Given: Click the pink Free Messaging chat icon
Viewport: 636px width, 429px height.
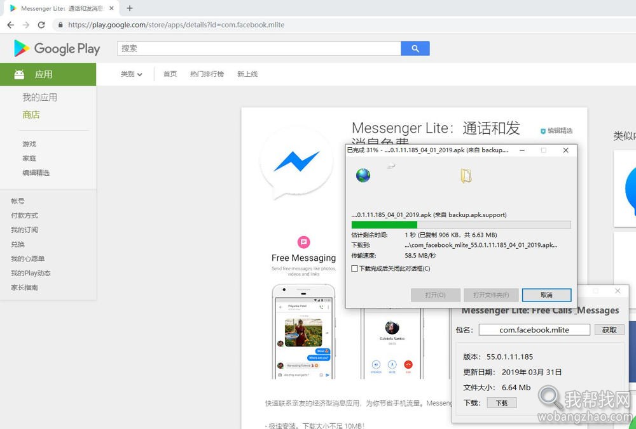Looking at the screenshot, I should point(303,242).
